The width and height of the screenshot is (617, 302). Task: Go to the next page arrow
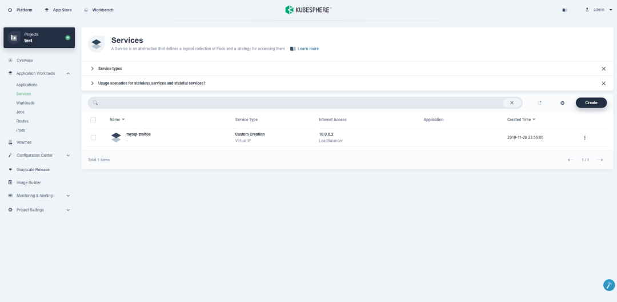tap(600, 160)
